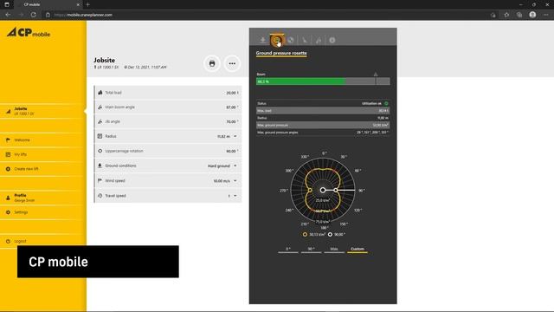Open Settings in sidebar

(42, 212)
